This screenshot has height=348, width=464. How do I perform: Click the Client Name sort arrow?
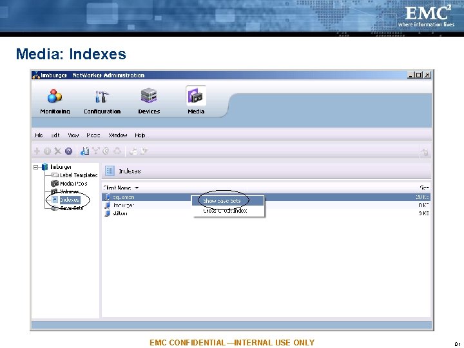pyautogui.click(x=137, y=188)
